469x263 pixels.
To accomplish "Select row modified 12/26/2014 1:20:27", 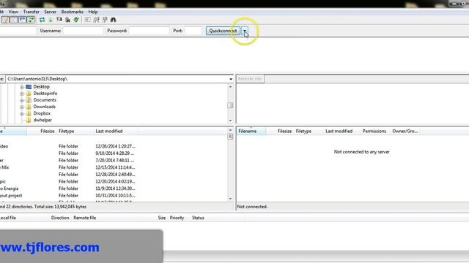I will [114, 146].
